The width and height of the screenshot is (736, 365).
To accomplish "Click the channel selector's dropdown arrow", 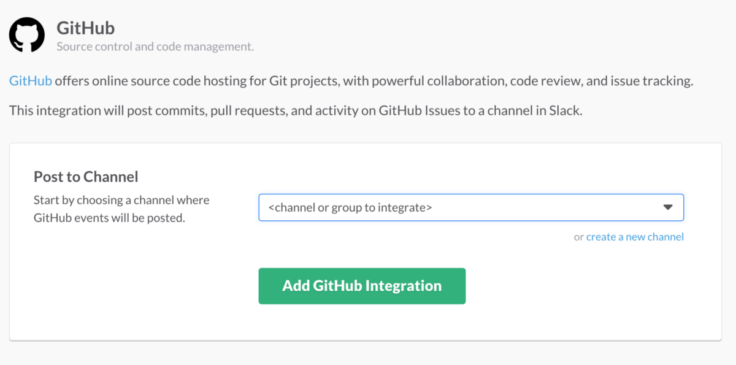I will click(x=668, y=207).
